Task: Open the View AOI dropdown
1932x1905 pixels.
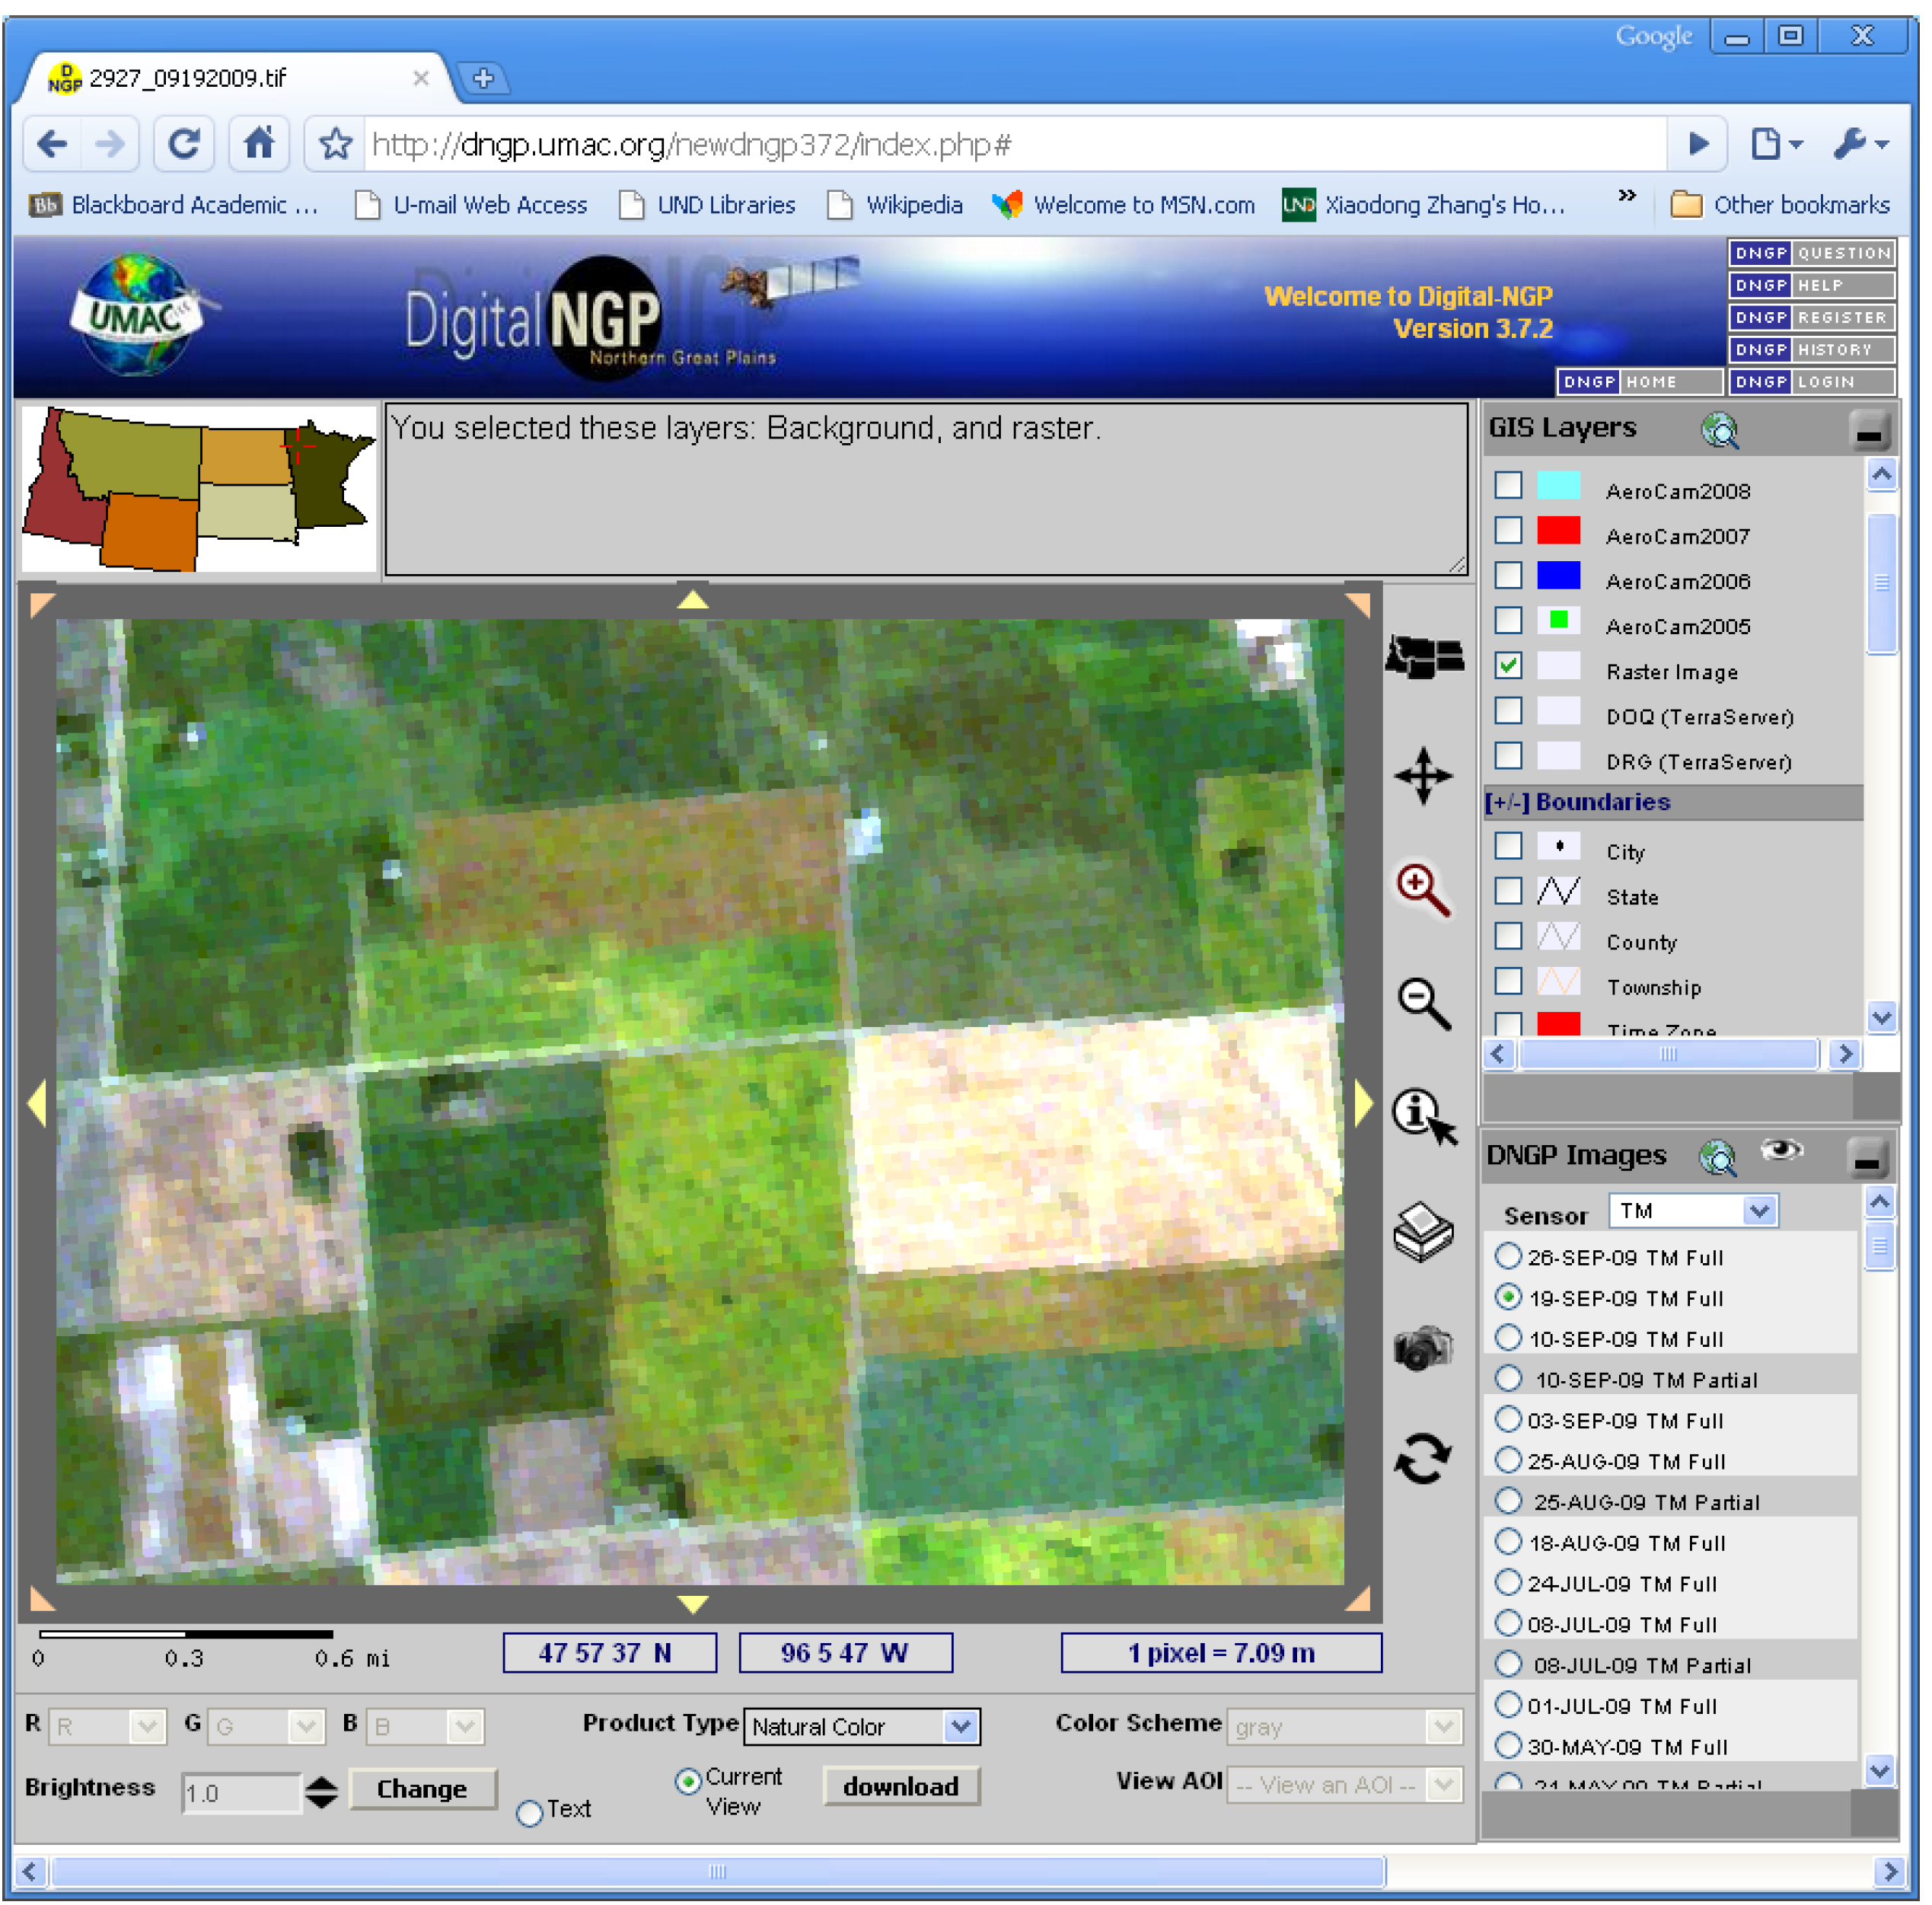Action: (1345, 1785)
